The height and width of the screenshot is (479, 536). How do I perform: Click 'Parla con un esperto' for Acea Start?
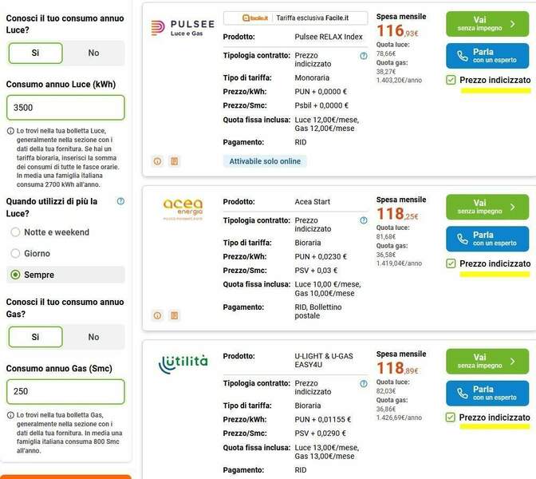point(487,239)
